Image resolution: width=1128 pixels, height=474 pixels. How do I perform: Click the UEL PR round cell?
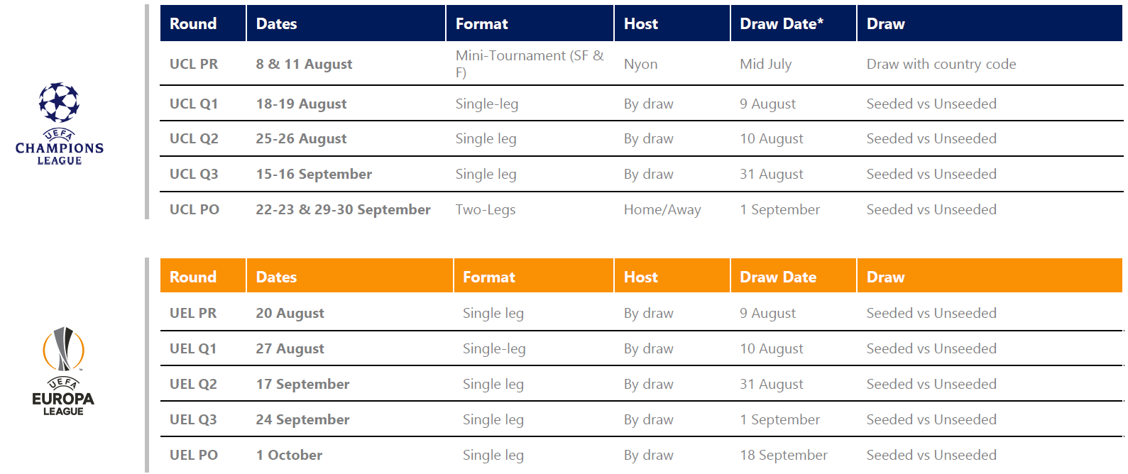pos(193,313)
